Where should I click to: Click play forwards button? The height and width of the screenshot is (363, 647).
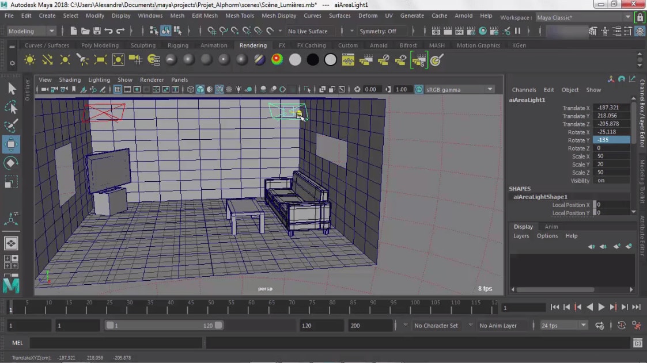point(601,307)
